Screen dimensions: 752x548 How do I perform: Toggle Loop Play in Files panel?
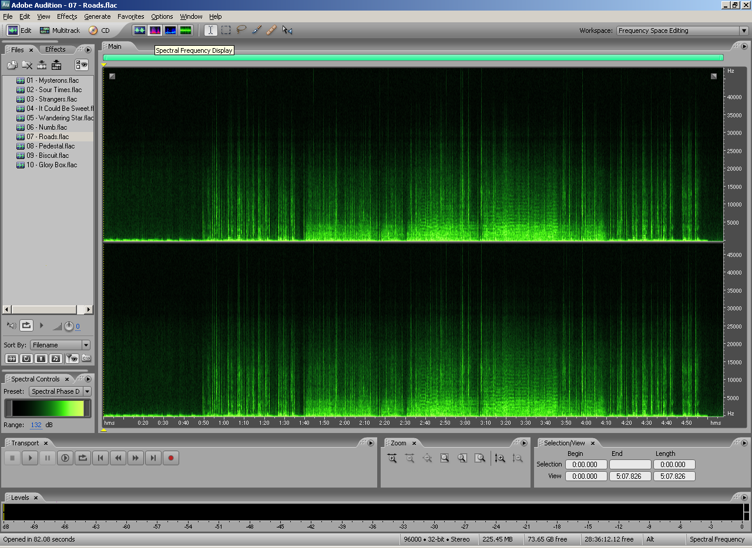[26, 325]
